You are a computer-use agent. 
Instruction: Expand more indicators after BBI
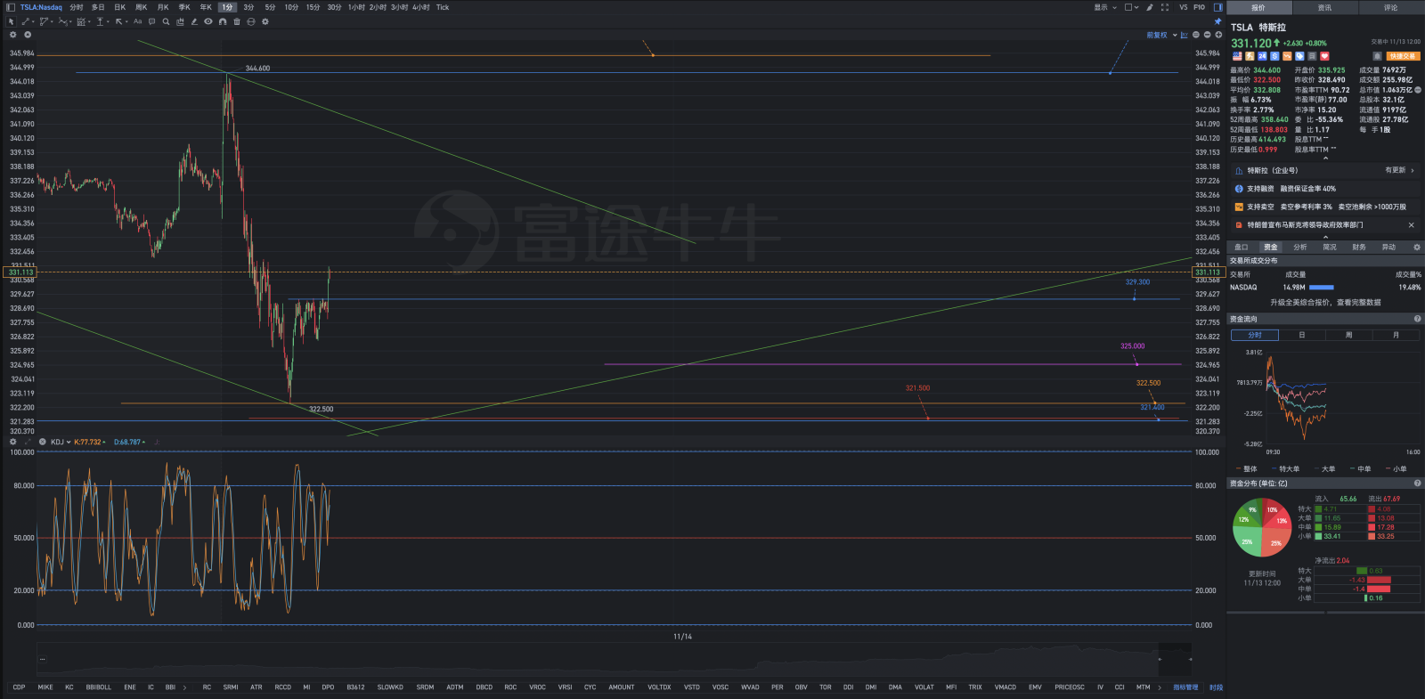coord(184,687)
